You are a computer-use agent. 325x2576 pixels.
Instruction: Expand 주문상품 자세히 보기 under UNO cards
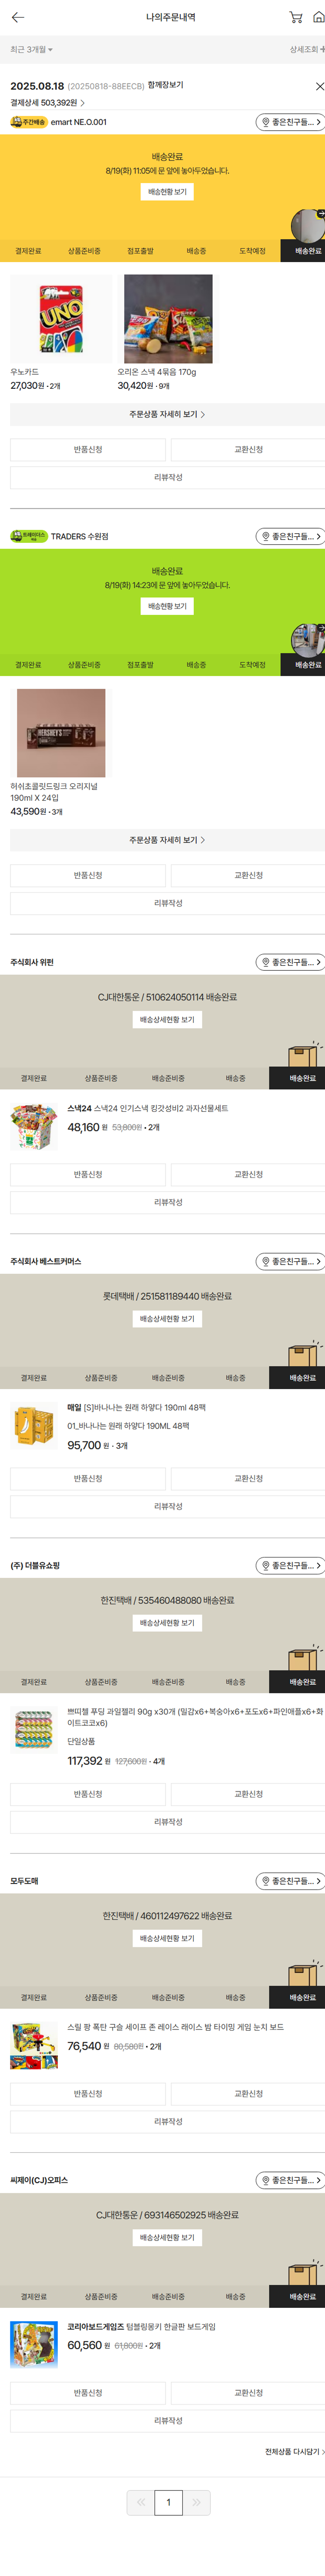(x=167, y=414)
